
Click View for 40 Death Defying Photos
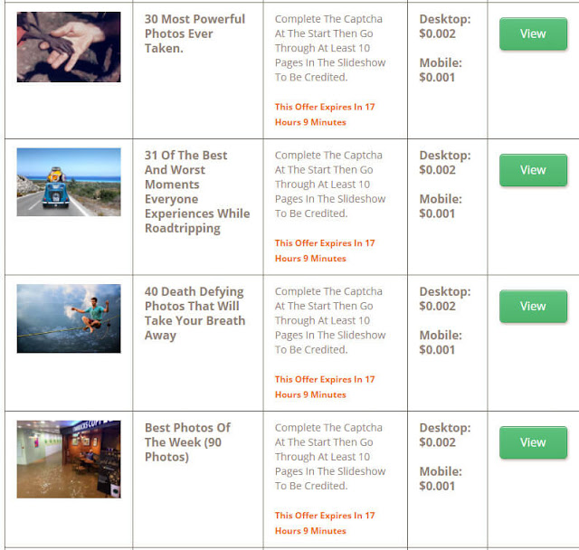tap(533, 306)
